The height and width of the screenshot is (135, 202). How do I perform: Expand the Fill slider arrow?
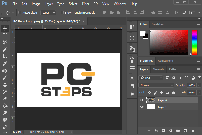[x=199, y=93]
